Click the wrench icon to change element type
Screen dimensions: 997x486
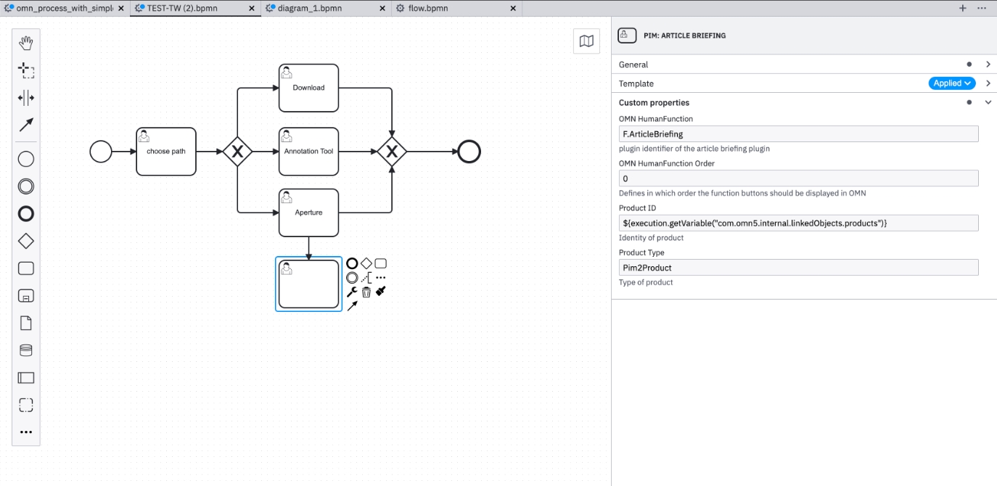tap(352, 292)
